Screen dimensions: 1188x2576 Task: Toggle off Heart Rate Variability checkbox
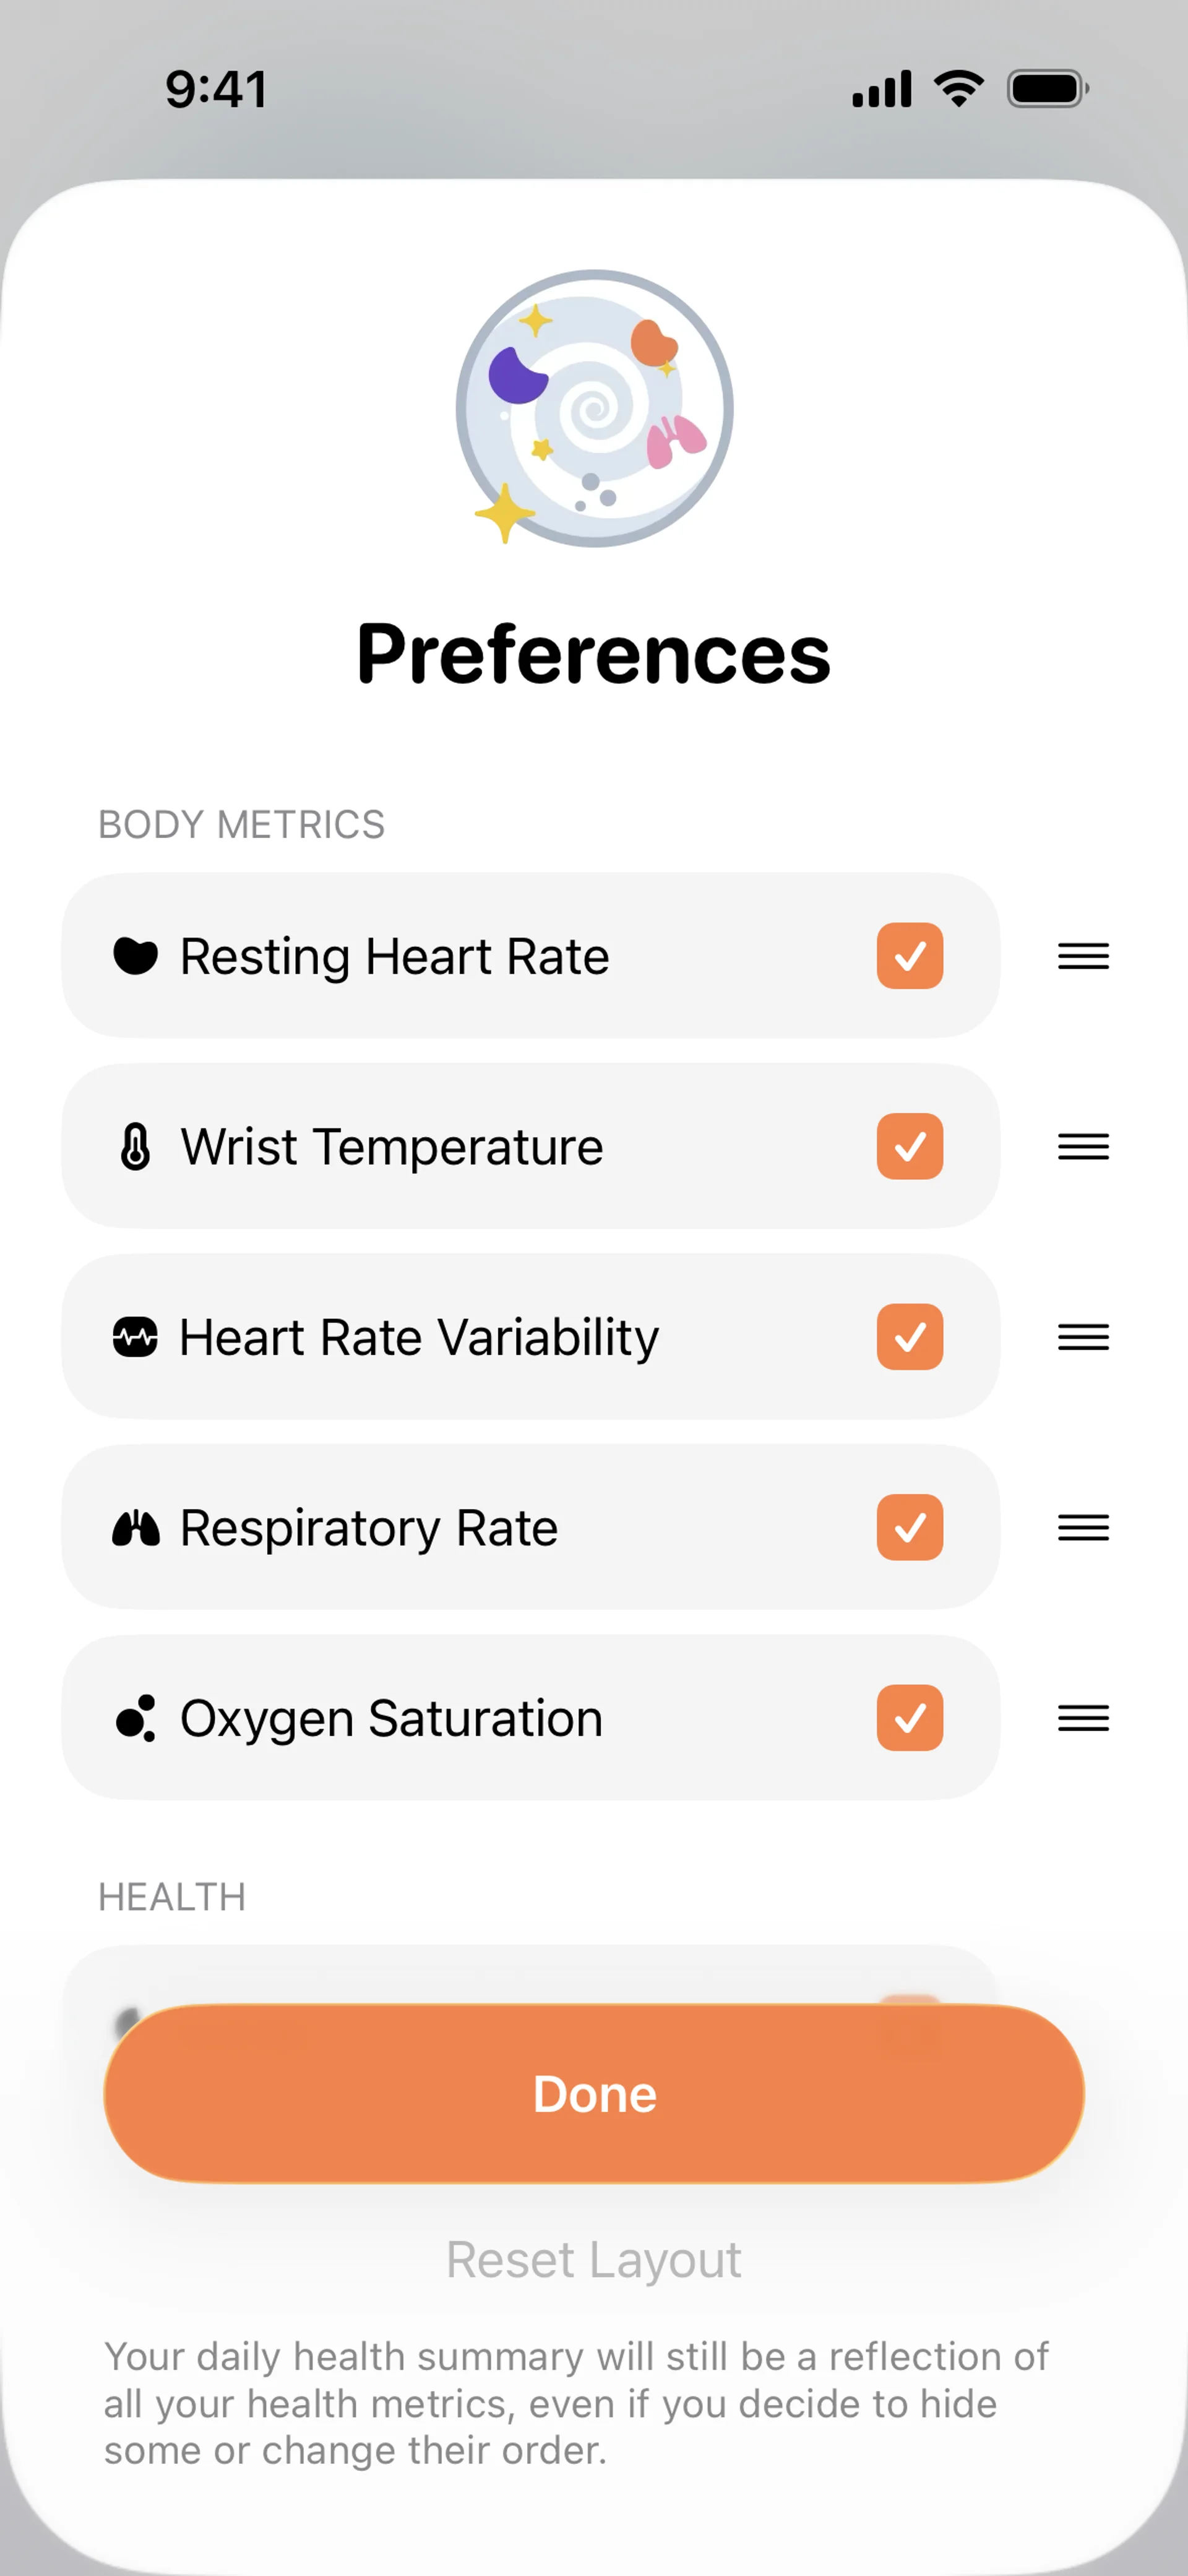pos(909,1337)
